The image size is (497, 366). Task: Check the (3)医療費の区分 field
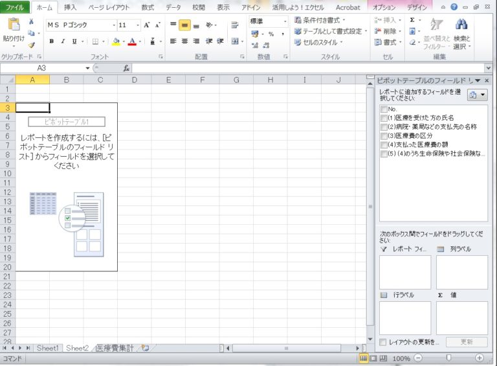(x=384, y=136)
